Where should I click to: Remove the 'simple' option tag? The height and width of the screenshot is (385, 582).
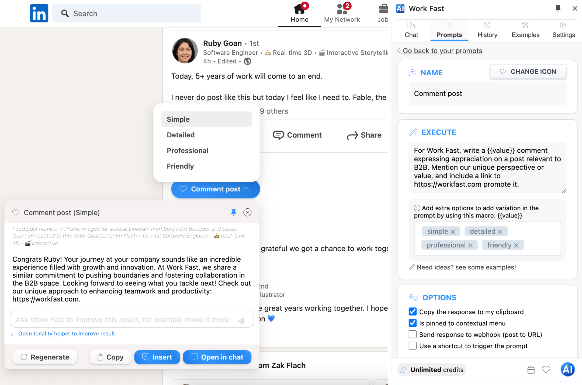point(453,232)
